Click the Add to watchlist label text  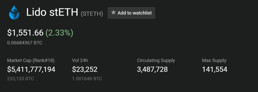[135, 13]
